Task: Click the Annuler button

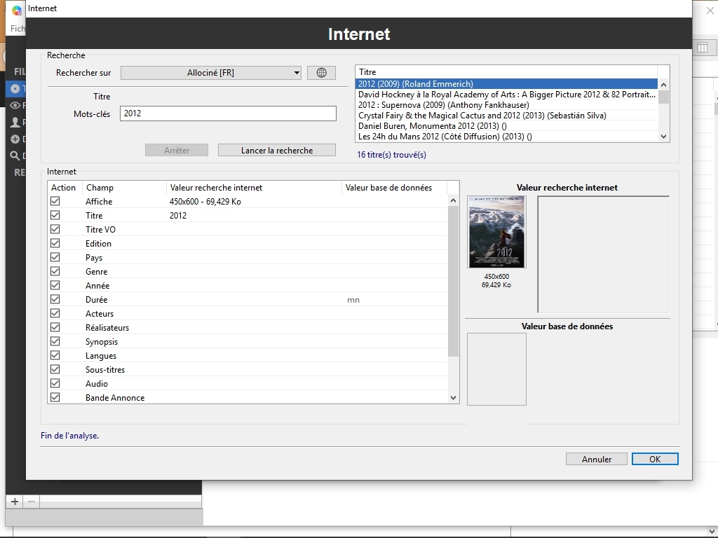Action: 596,459
